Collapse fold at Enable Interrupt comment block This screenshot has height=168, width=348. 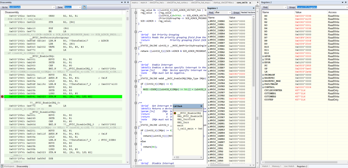(x=136, y=63)
